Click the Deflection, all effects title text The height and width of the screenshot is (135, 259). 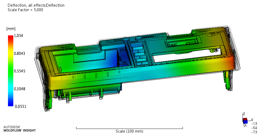(x=36, y=5)
